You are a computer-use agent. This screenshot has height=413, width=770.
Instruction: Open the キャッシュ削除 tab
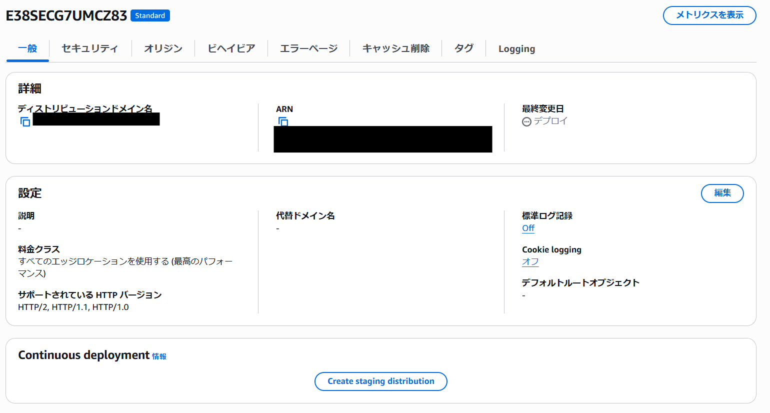click(395, 48)
